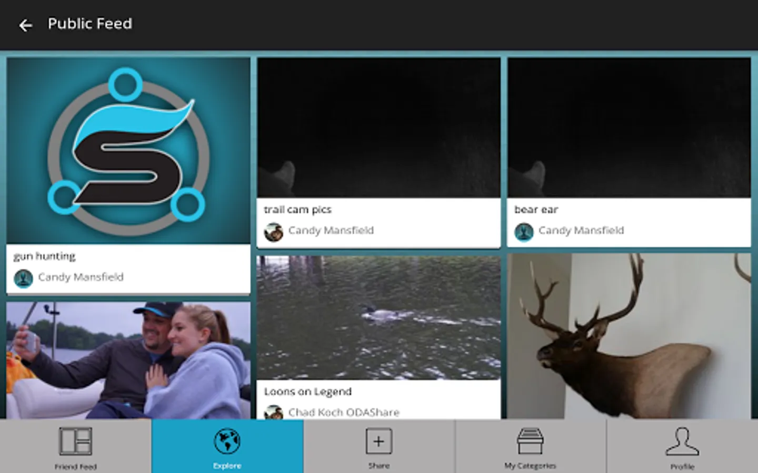This screenshot has height=473, width=758.
Task: Click the 'Loons on Legend' post title
Action: tap(308, 392)
